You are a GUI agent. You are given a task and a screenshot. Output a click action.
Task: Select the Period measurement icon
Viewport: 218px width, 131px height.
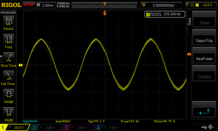click(8, 21)
